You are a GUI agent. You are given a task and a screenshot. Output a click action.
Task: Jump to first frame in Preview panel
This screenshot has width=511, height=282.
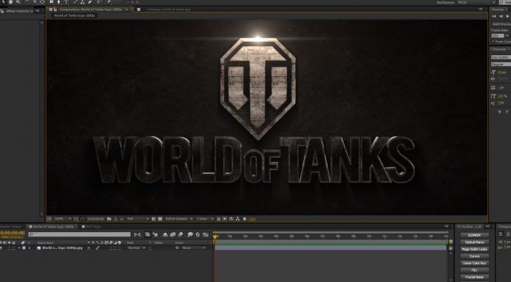(494, 16)
